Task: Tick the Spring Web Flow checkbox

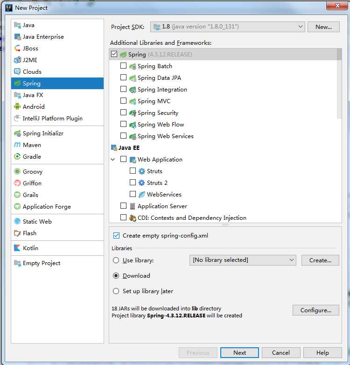Action: (123, 124)
